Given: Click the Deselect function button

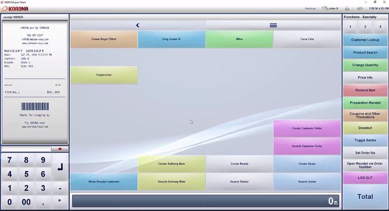Looking at the screenshot, I should click(x=365, y=128).
